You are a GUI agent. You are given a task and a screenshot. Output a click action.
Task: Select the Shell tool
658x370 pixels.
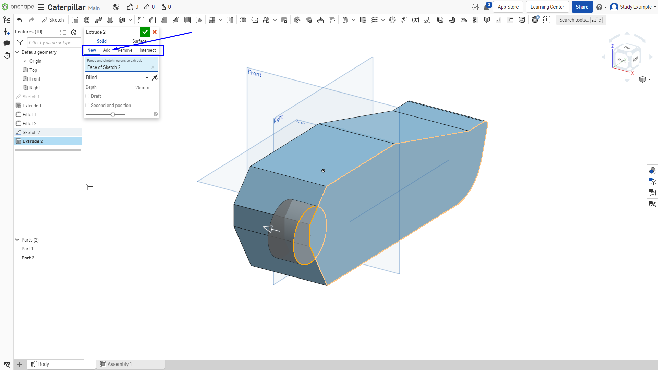point(187,20)
